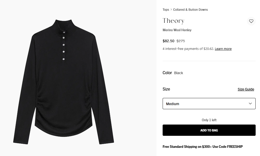The image size is (260, 156).
Task: Click Learn more about interest-free payments
Action: coord(223,49)
